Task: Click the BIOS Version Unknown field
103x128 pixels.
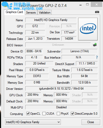Action: click(x=58, y=45)
